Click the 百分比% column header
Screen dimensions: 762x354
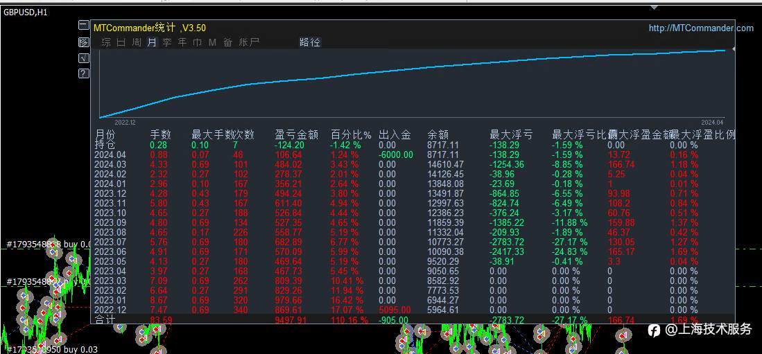click(x=351, y=135)
